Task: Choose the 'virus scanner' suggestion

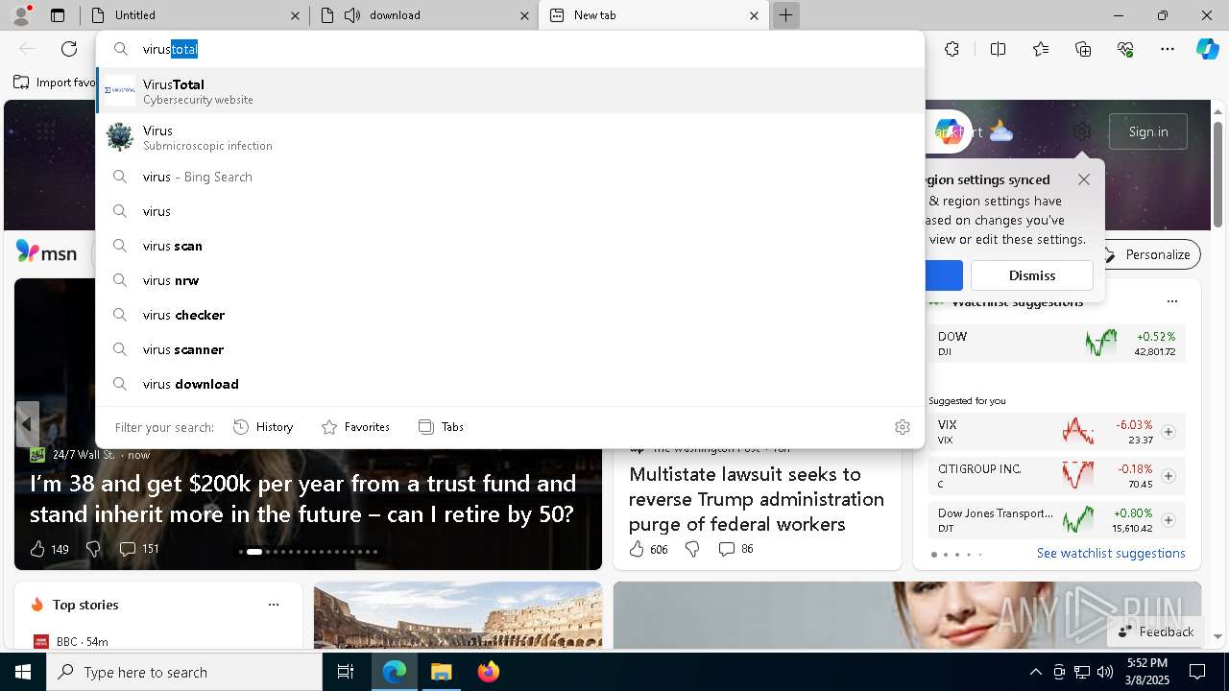Action: 510,349
